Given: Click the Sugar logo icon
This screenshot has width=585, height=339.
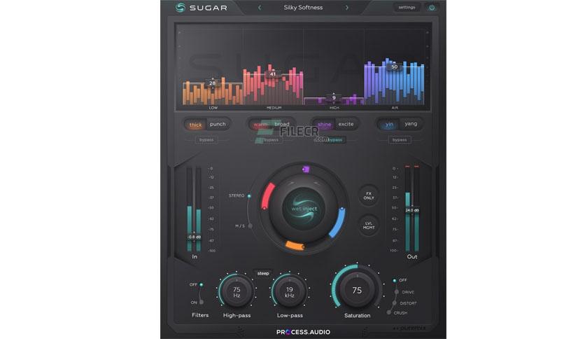Looking at the screenshot, I should click(181, 8).
